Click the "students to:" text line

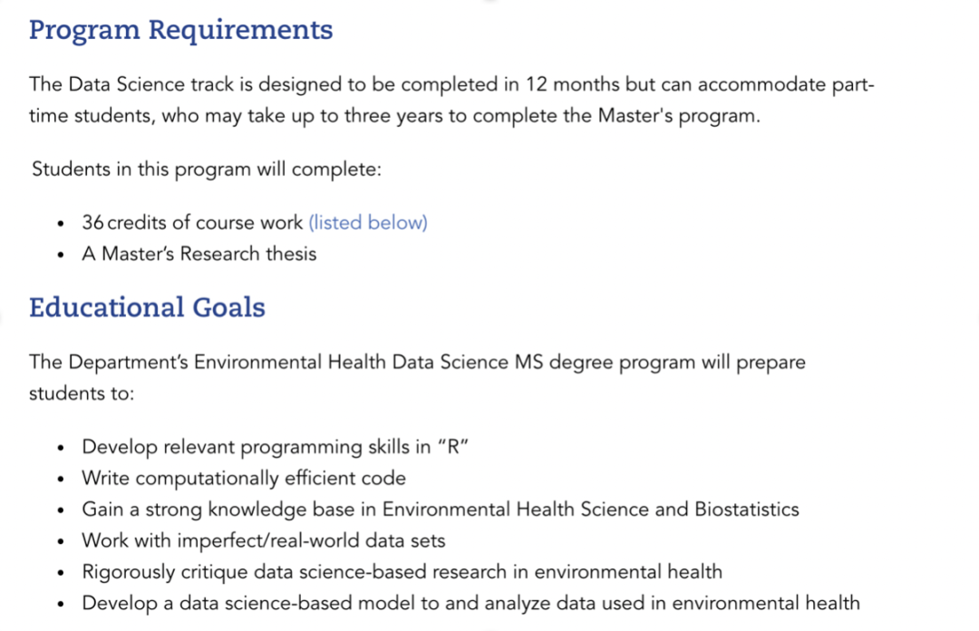coord(82,393)
